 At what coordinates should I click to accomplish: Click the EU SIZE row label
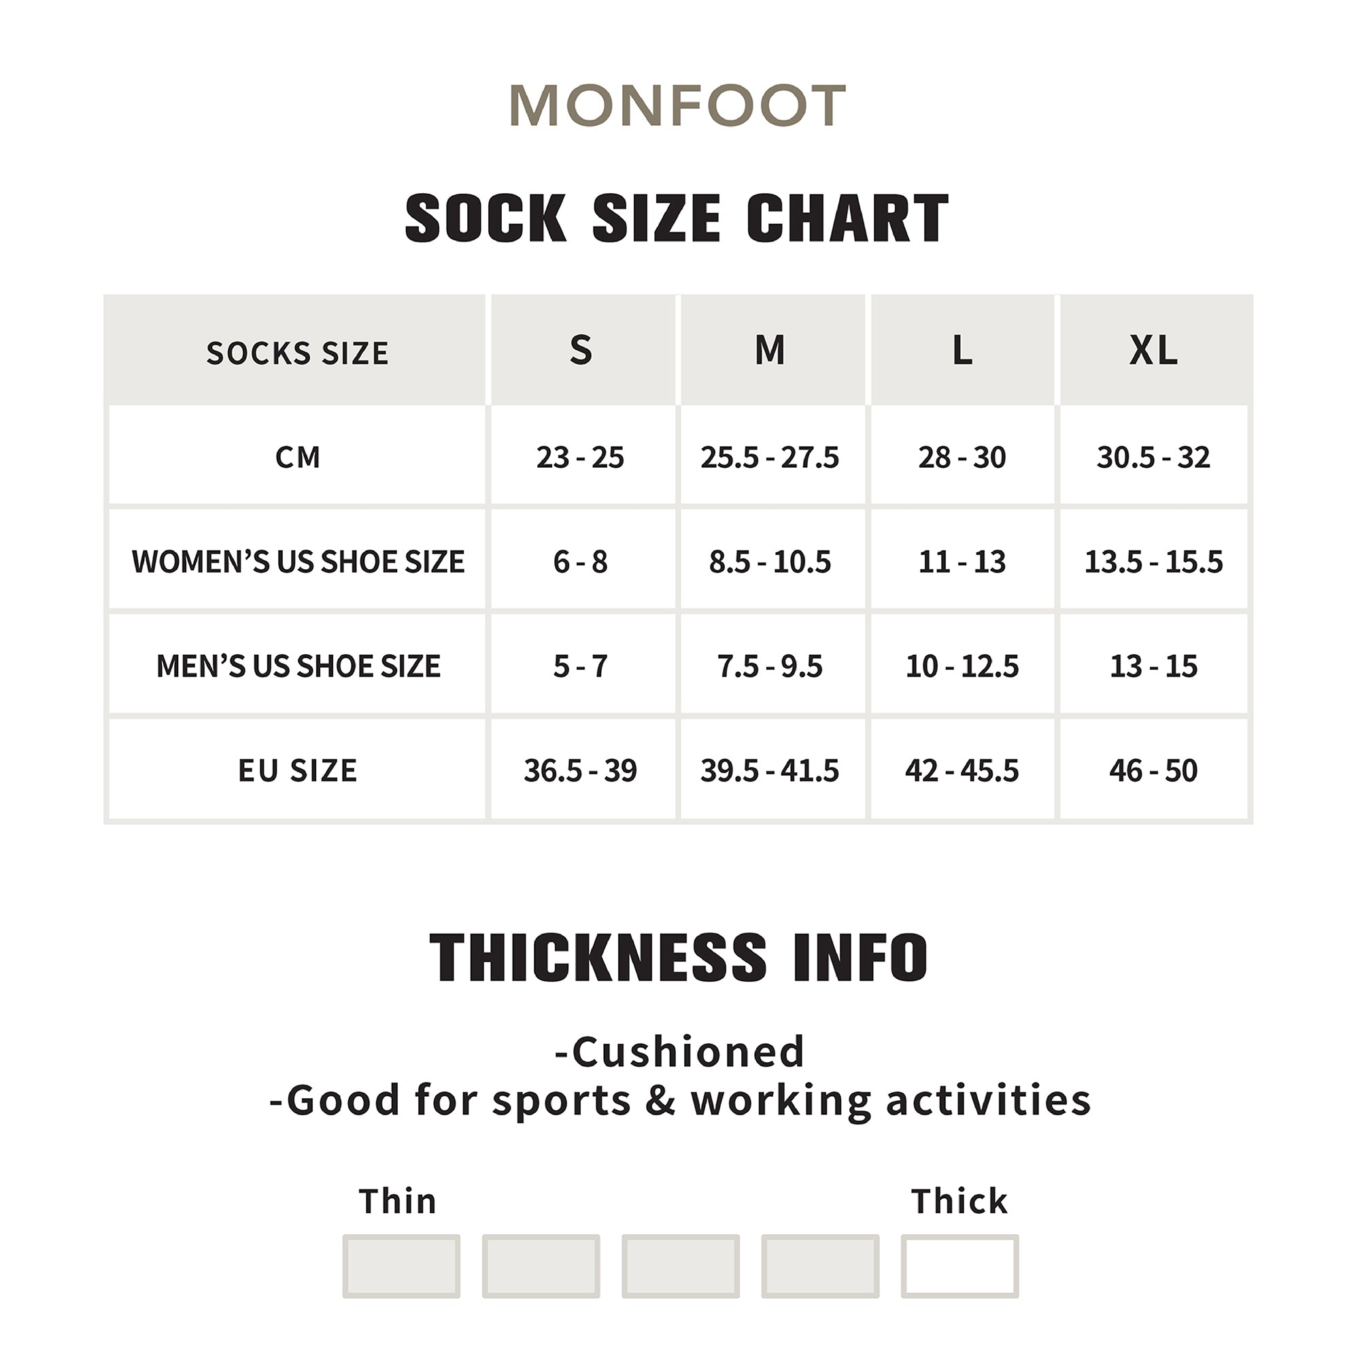[x=297, y=770]
